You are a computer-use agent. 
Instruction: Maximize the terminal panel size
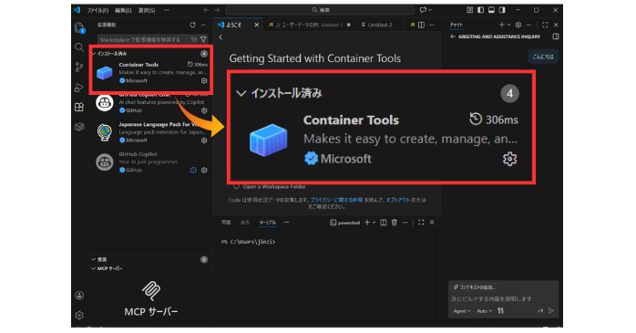click(x=421, y=223)
